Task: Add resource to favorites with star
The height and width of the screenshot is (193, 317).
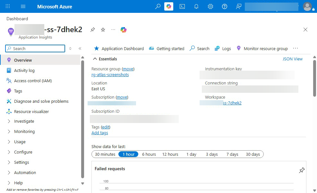Action: coord(103,30)
